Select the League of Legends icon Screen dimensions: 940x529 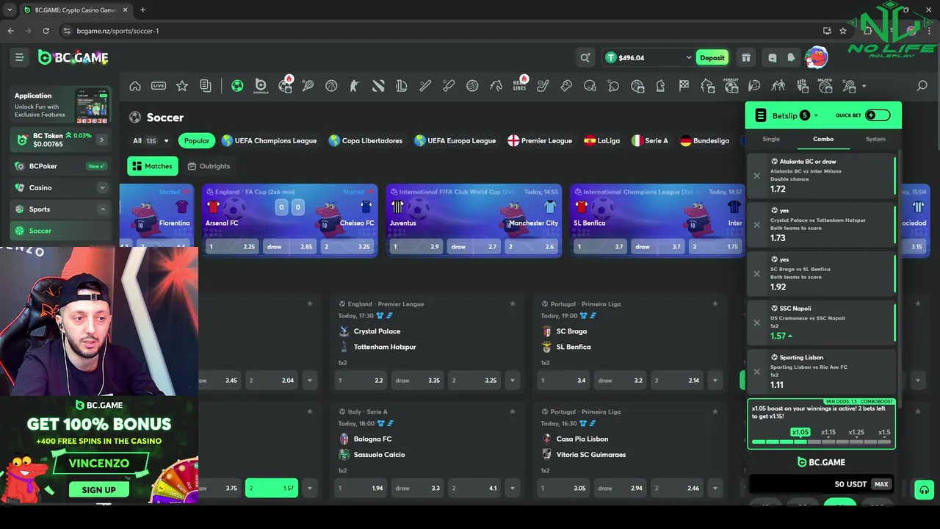[402, 86]
